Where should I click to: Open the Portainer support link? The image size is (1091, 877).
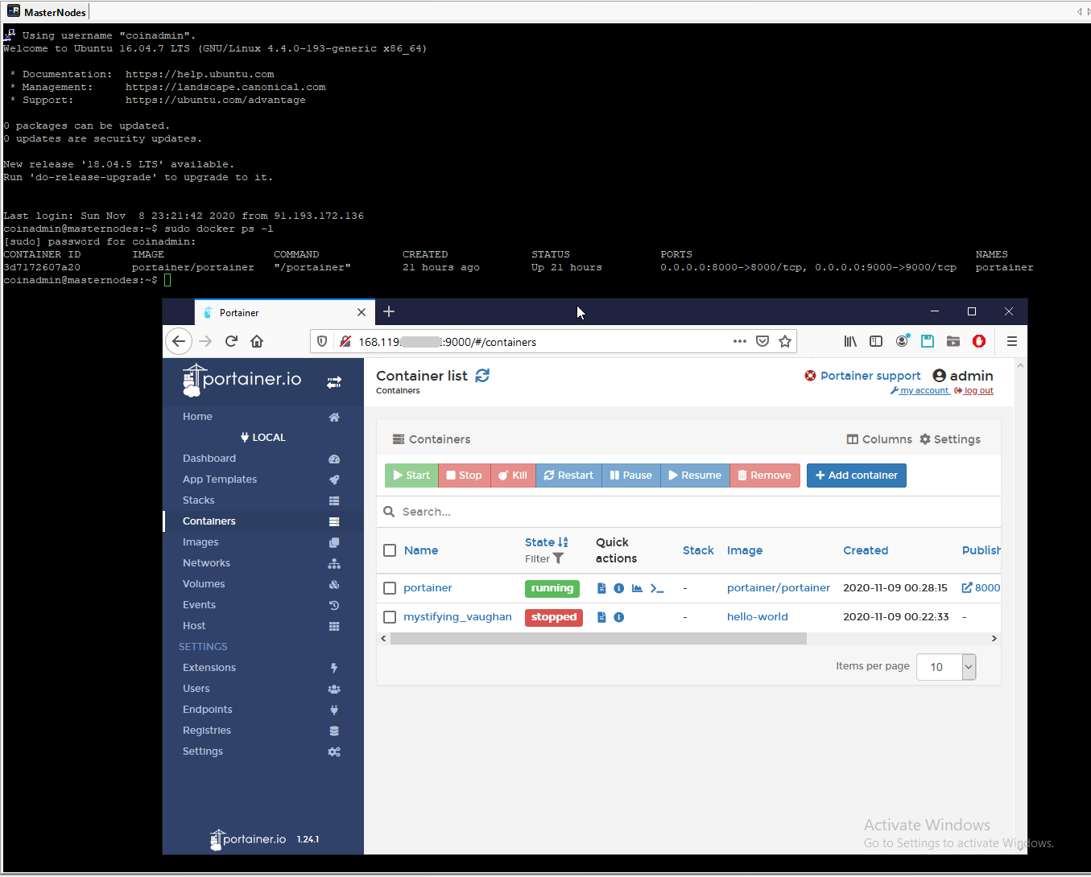[863, 376]
